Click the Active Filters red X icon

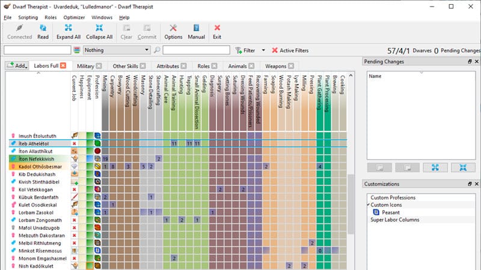275,50
